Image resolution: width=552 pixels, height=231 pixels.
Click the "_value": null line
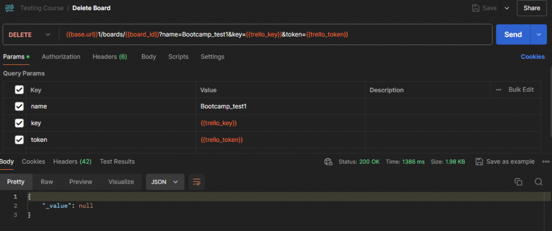(x=67, y=206)
